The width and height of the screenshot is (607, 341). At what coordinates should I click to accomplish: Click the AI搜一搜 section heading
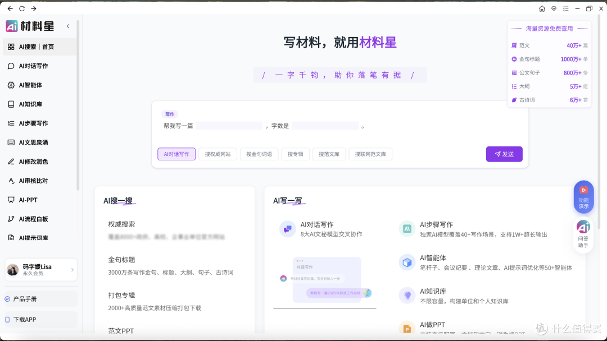(118, 201)
